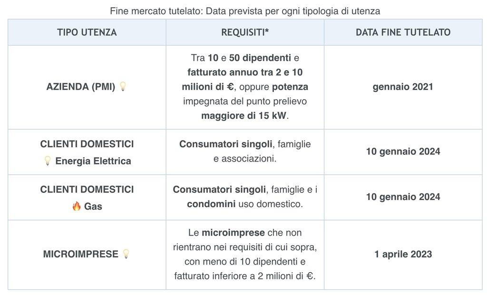The image size is (487, 295).
Task: Click the AZIENDA (PMI) row label
Action: [81, 87]
